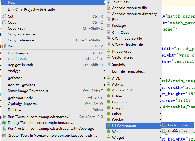The height and width of the screenshot is (141, 195).
Task: Click the Paste clipboard icon
Action: tap(4, 46)
